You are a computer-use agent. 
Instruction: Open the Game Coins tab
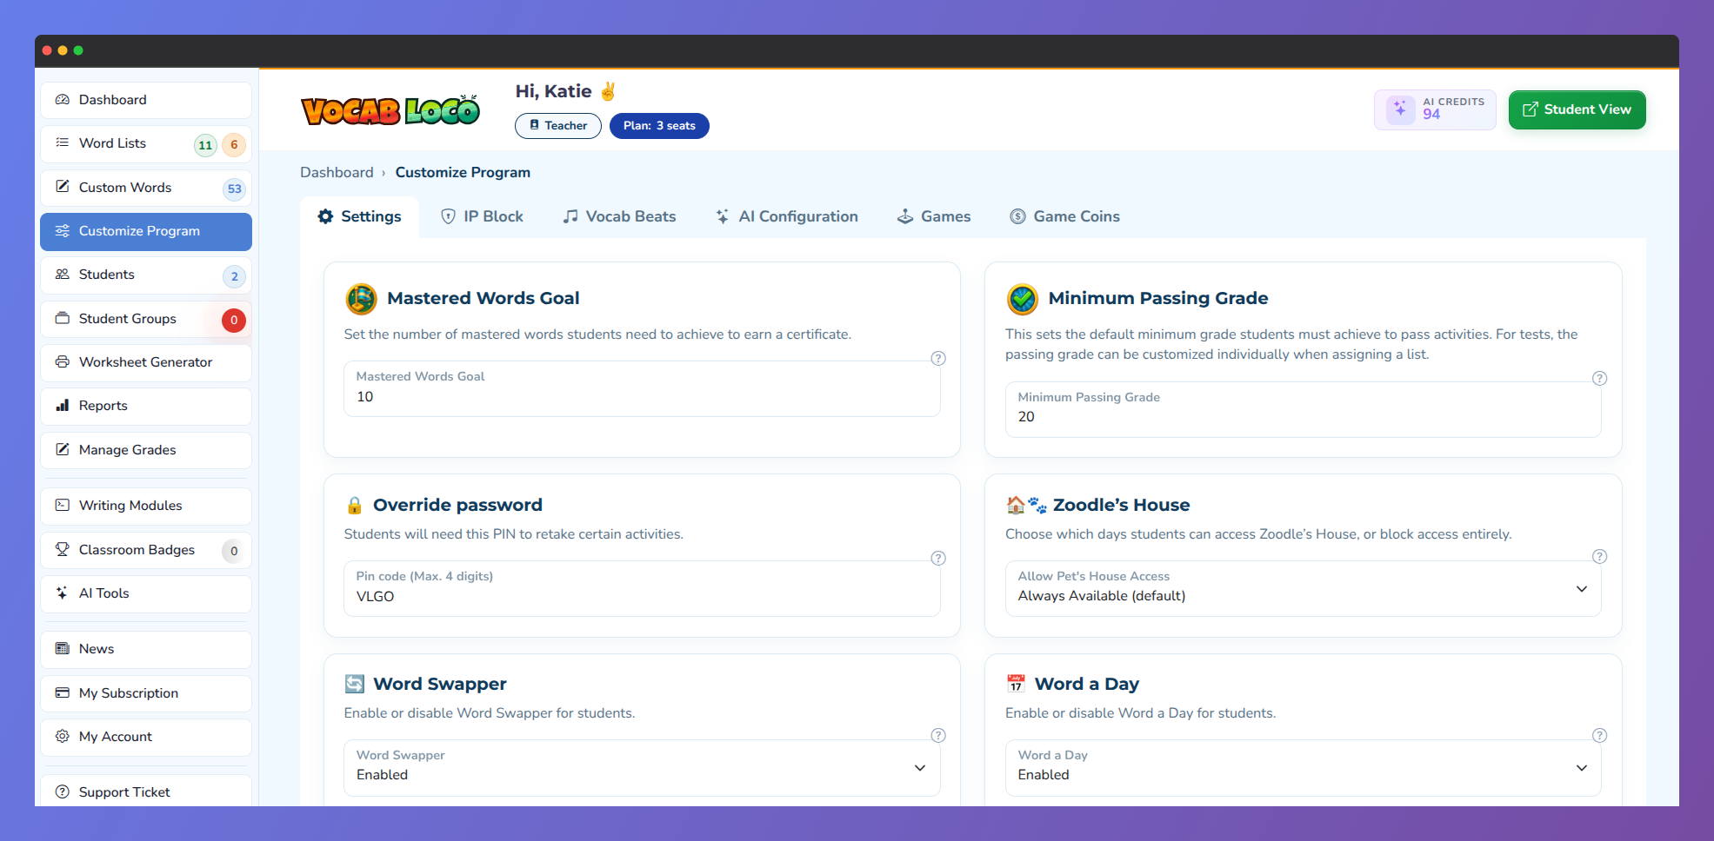coord(1064,216)
